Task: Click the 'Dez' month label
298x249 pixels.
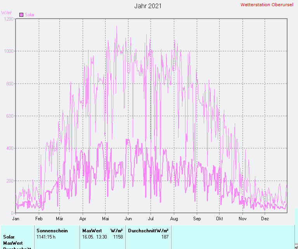Action: pos(265,219)
